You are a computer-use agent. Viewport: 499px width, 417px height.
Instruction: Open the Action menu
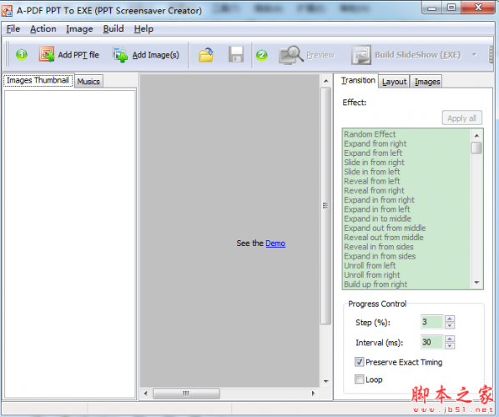(43, 29)
